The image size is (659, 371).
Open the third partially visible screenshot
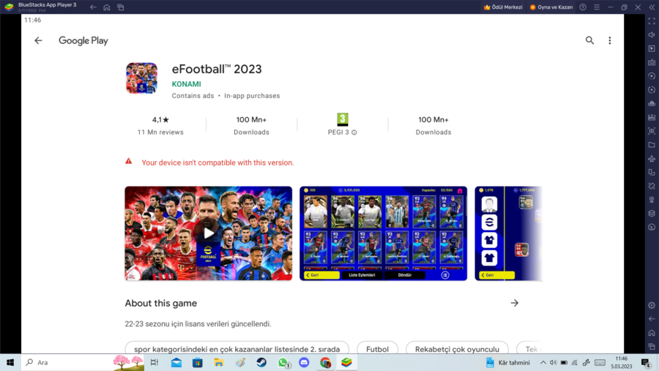pyautogui.click(x=509, y=233)
